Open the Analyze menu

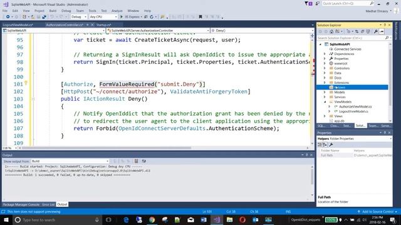[117, 11]
